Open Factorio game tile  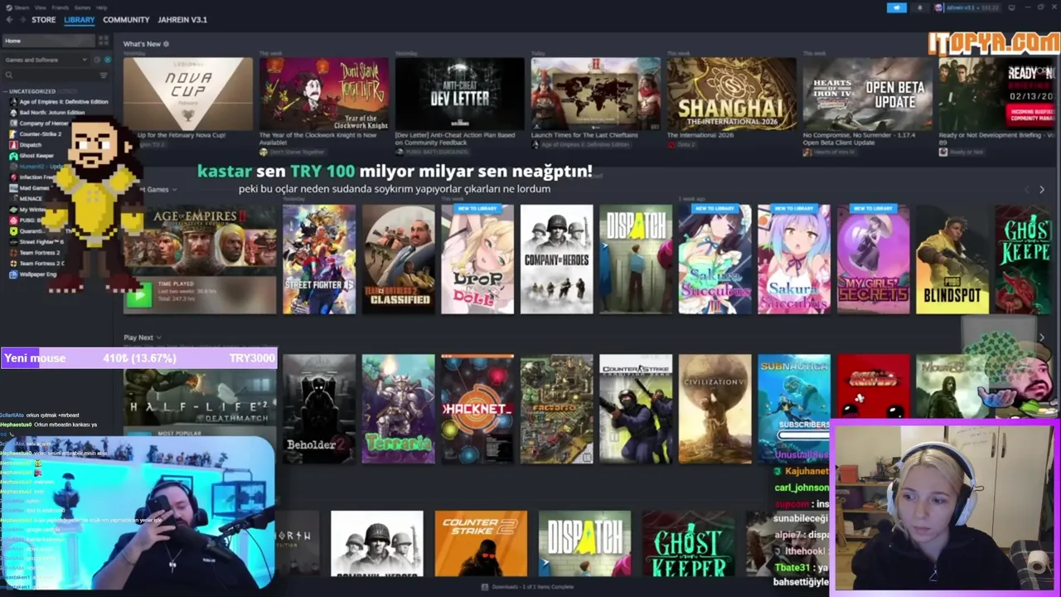tap(557, 409)
